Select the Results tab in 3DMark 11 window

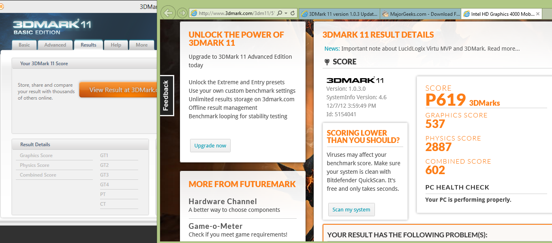pyautogui.click(x=88, y=45)
